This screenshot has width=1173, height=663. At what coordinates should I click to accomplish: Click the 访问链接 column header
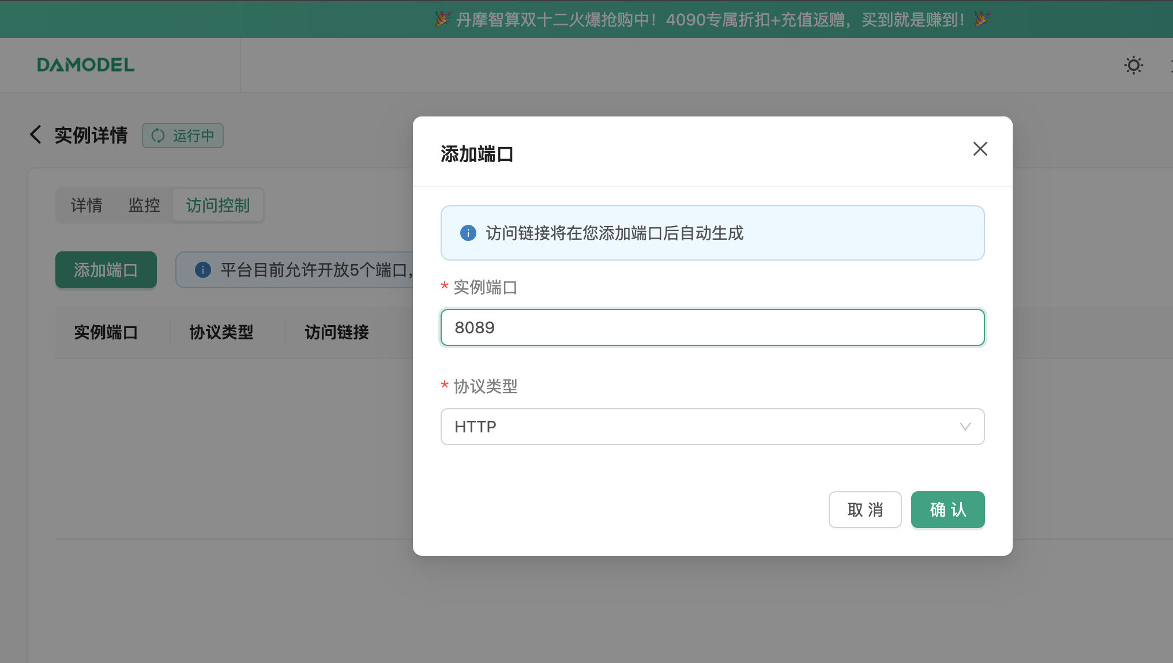click(x=337, y=332)
